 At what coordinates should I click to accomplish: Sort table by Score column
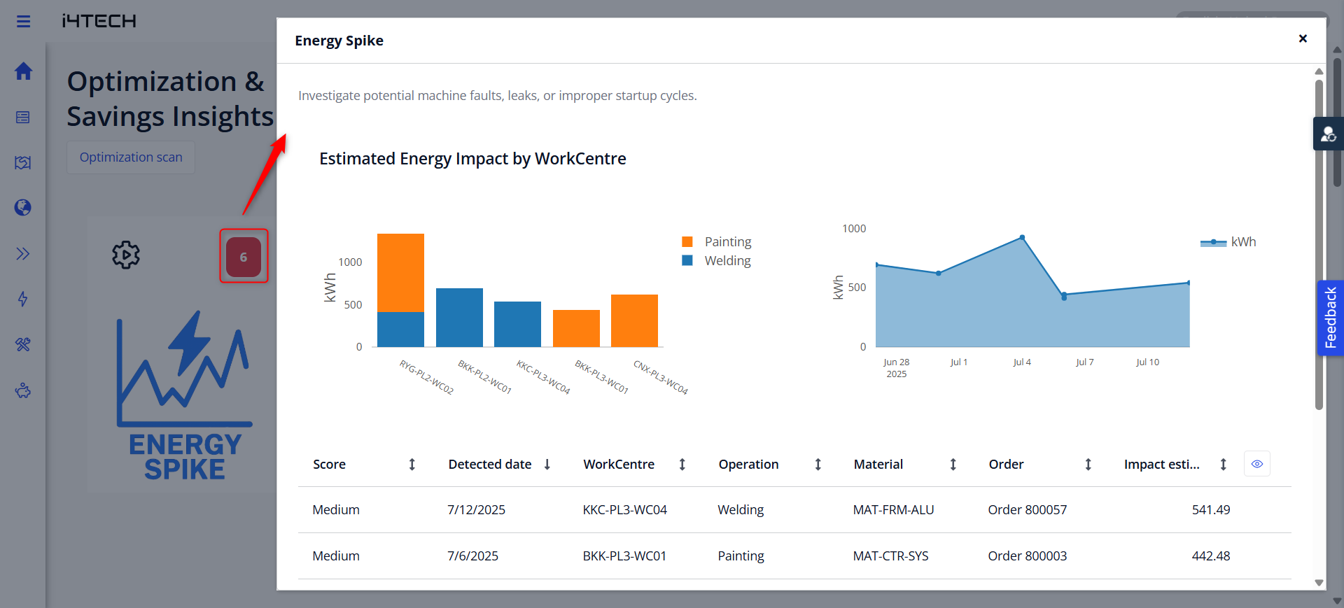click(412, 465)
